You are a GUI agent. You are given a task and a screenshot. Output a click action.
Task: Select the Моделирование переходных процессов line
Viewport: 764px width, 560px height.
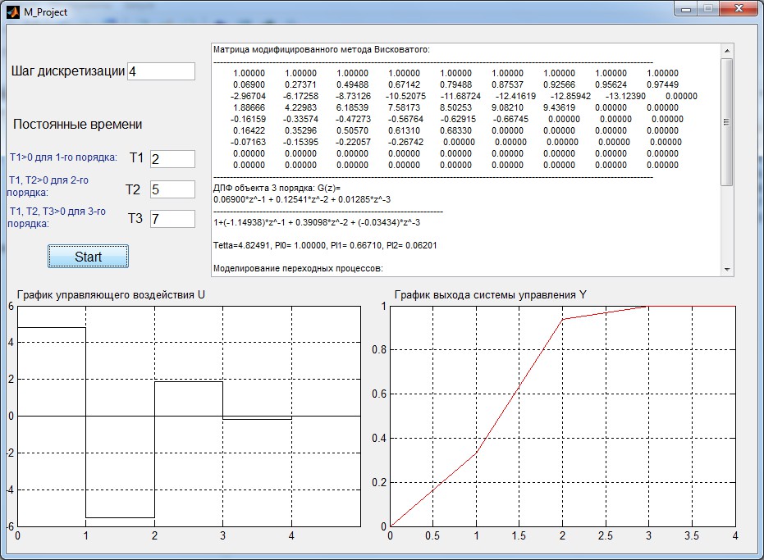pos(298,268)
